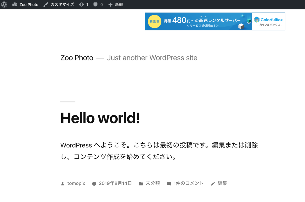Image resolution: width=305 pixels, height=202 pixels.
Task: Click the clock icon beside the post date
Action: pyautogui.click(x=94, y=183)
